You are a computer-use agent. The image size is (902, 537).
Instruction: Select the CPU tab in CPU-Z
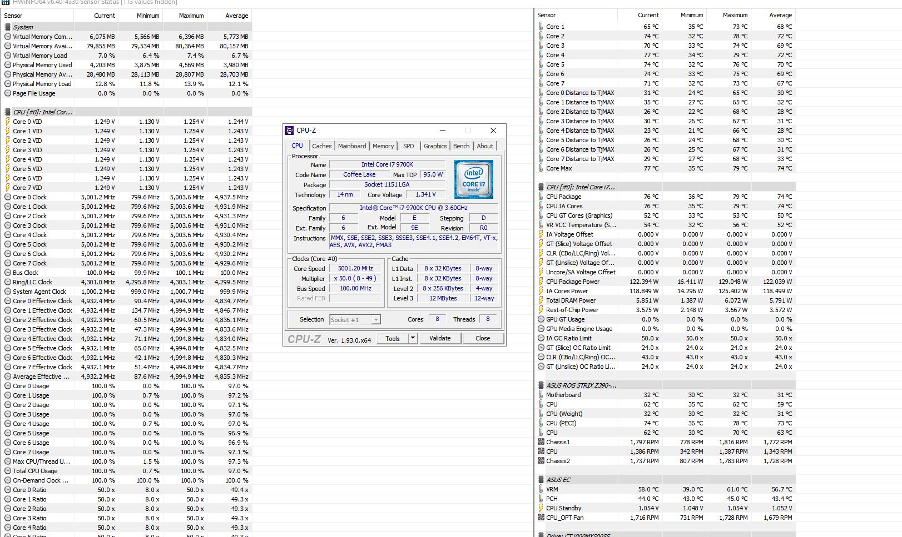pos(298,145)
